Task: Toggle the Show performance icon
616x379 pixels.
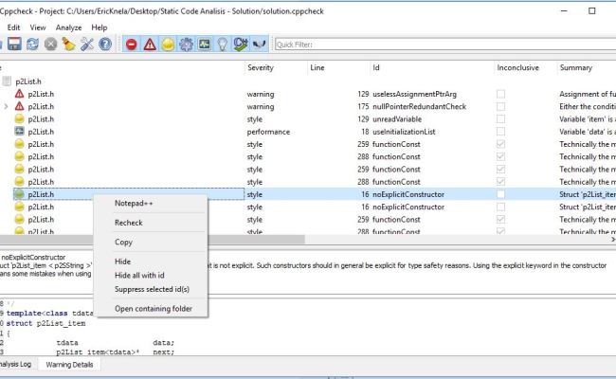Action: coord(205,44)
